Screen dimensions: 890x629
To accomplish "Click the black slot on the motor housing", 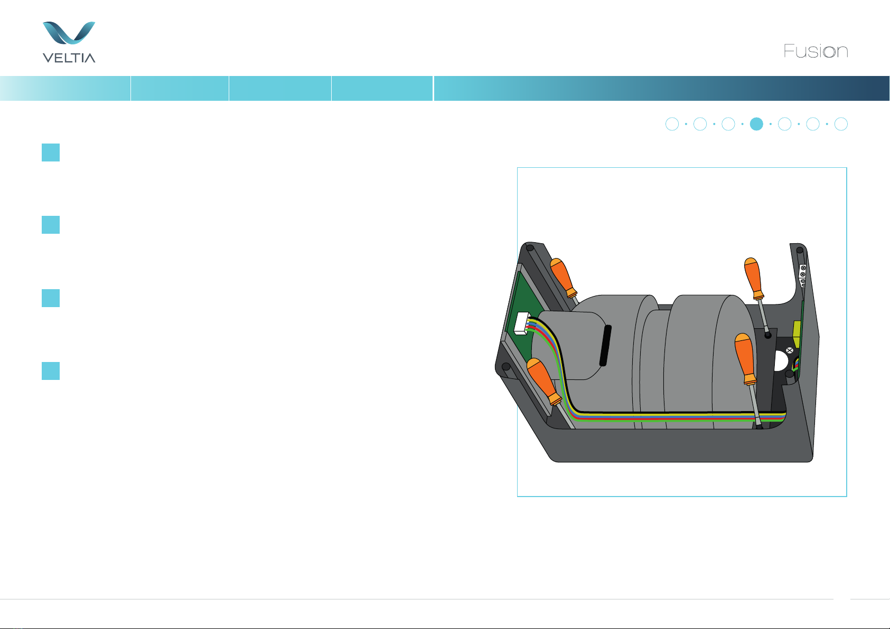I will click(606, 346).
